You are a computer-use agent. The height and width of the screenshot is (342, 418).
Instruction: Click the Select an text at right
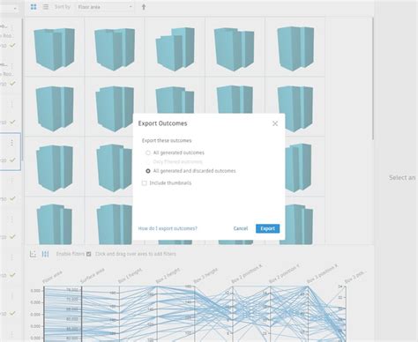click(402, 177)
